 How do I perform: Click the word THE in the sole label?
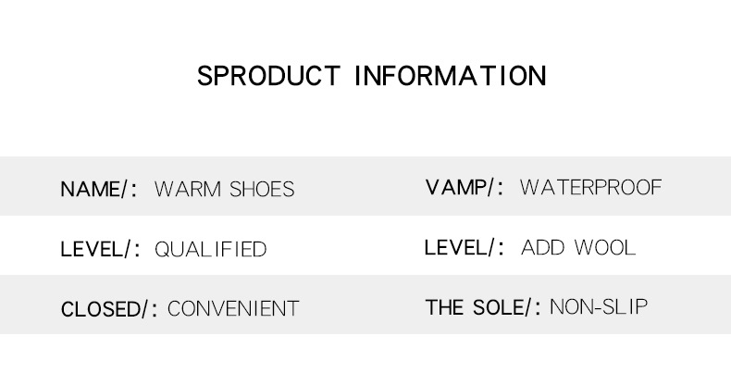[444, 307]
